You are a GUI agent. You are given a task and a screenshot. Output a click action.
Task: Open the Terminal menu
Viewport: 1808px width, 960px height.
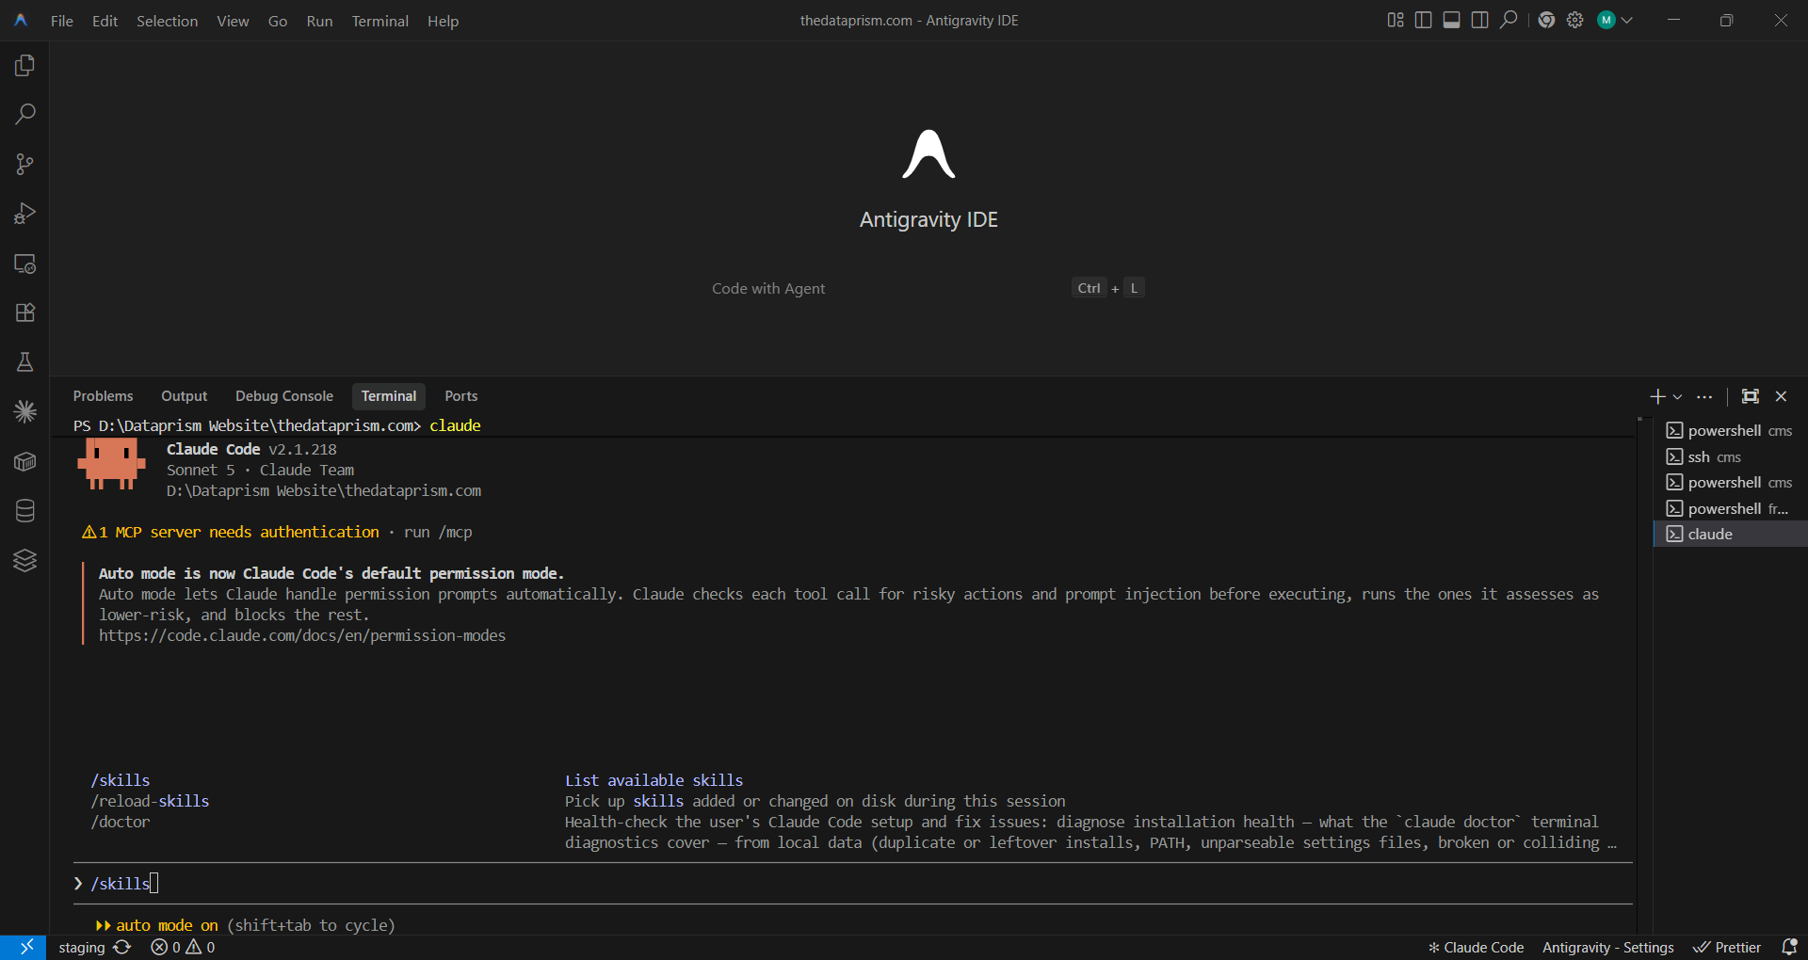[x=379, y=21]
